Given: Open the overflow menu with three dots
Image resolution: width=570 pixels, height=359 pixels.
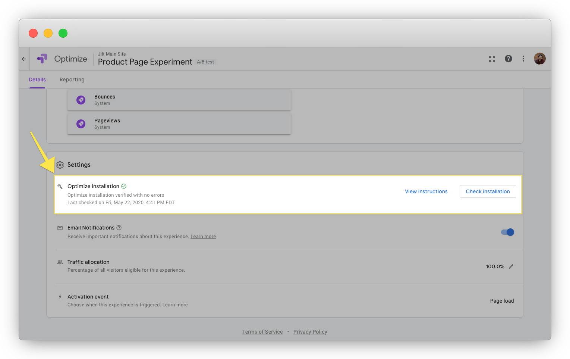Looking at the screenshot, I should tap(523, 59).
